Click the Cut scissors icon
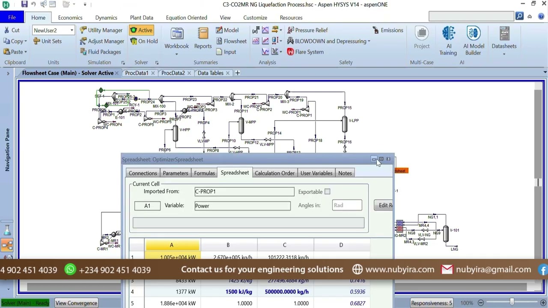 [x=6, y=30]
